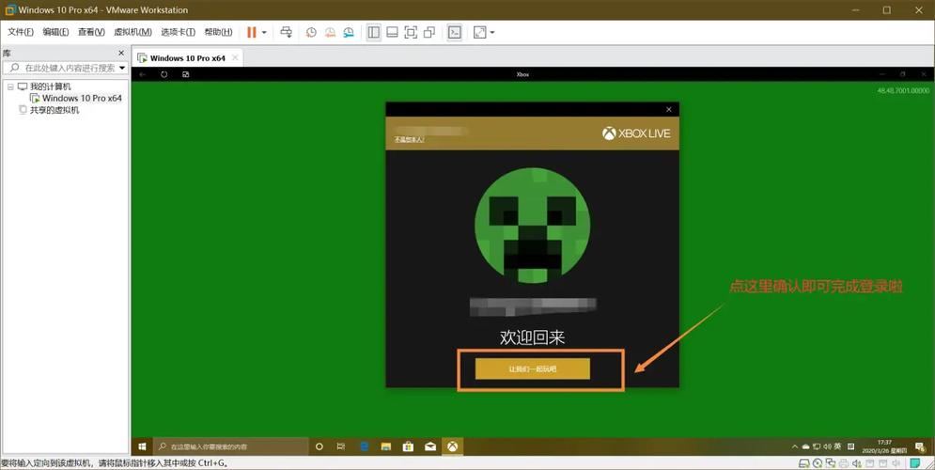Click the guest network tray icon
The width and height of the screenshot is (935, 470).
point(817,446)
